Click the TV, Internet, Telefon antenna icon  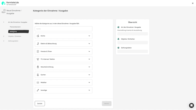tap(38, 59)
